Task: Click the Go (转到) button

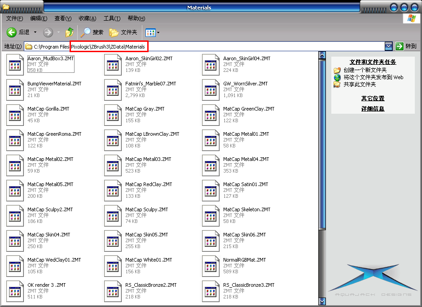Action: click(x=406, y=46)
